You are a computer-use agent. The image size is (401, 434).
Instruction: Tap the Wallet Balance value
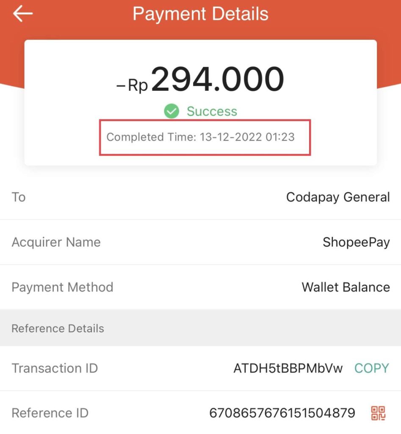pos(346,287)
